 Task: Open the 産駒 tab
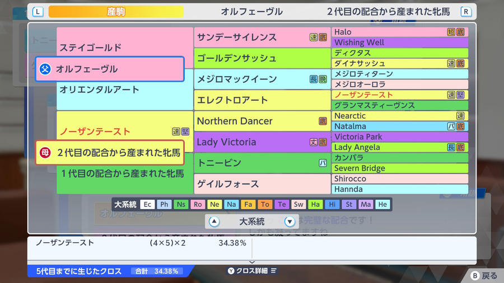116,12
